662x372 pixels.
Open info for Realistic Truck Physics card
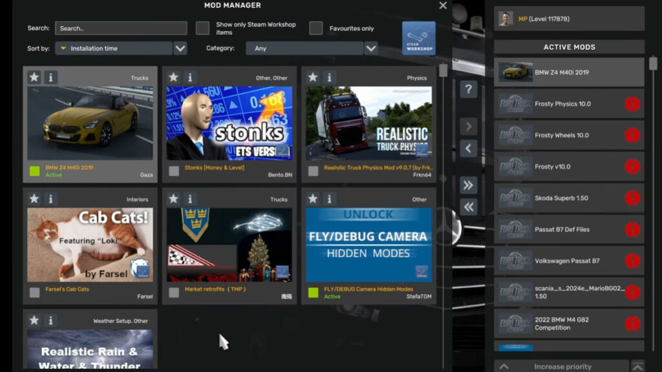click(x=329, y=77)
